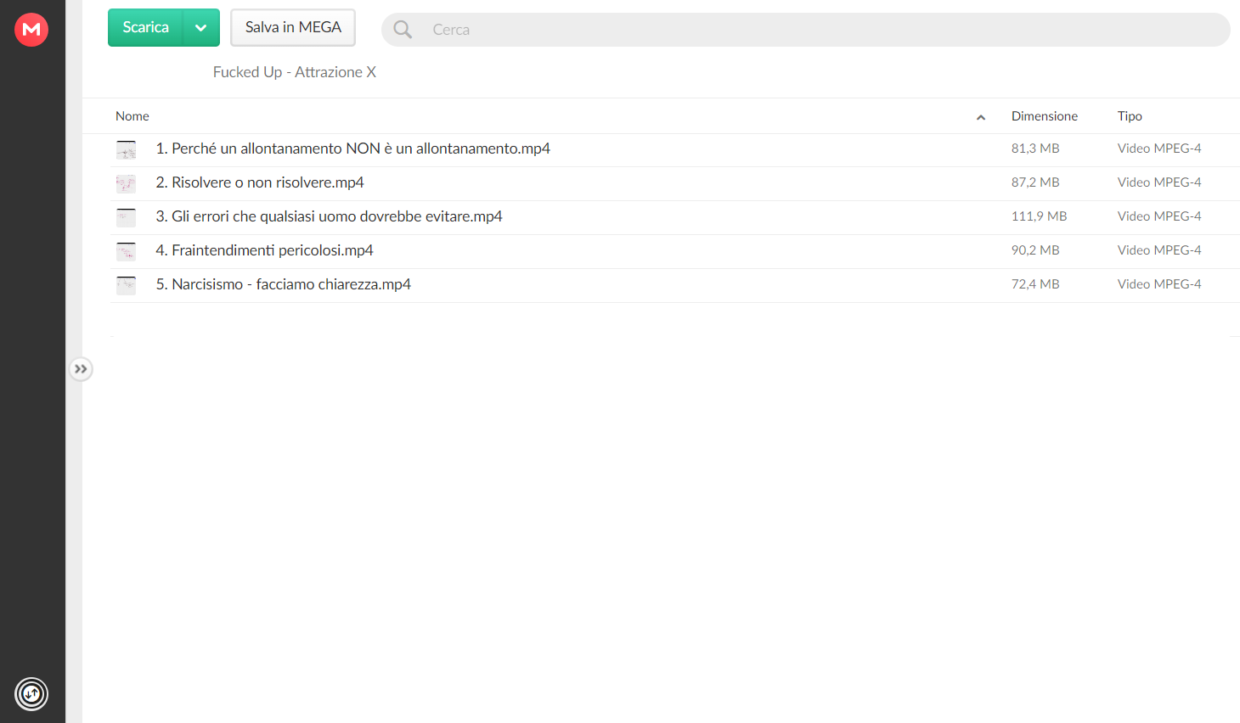Screen dimensions: 1240x723
Task: Click the Fucked Up - Attrazione X folder title
Action: click(294, 72)
